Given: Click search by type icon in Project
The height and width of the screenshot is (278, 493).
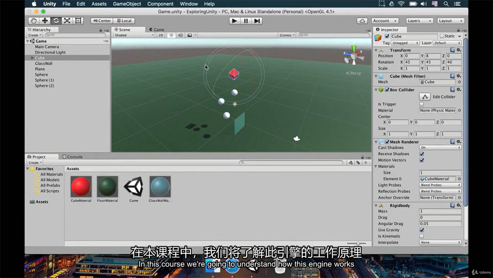Looking at the screenshot, I should coord(351,163).
